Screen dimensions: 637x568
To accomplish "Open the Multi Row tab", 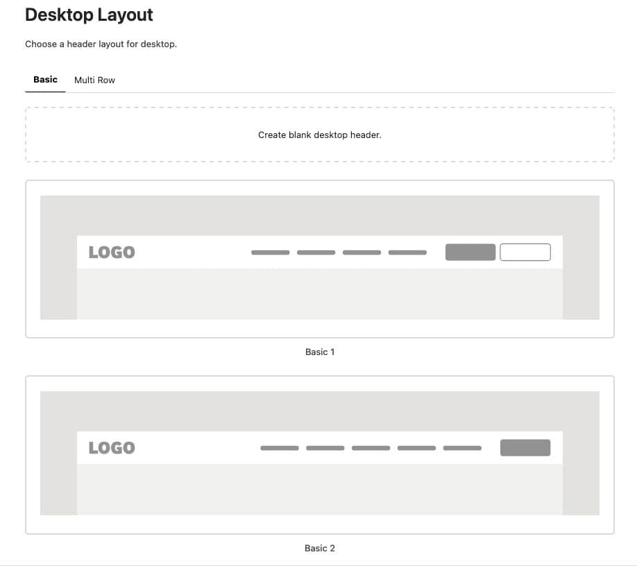I will click(94, 80).
